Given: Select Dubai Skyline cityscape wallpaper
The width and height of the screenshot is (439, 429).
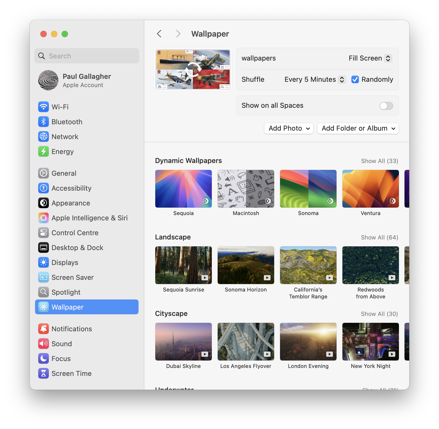Looking at the screenshot, I should [183, 342].
